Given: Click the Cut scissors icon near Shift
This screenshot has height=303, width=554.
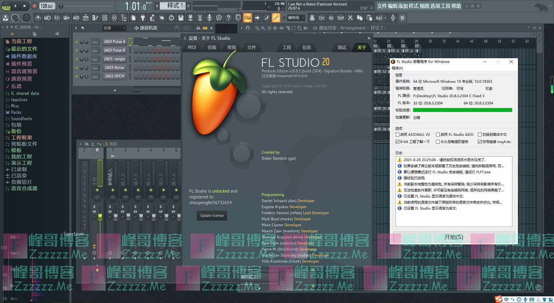Looking at the screenshot, I should (350, 18).
